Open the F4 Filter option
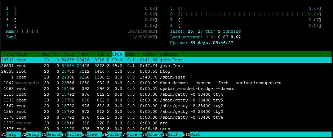Viewport: 333px width, 138px height. pyautogui.click(x=72, y=135)
